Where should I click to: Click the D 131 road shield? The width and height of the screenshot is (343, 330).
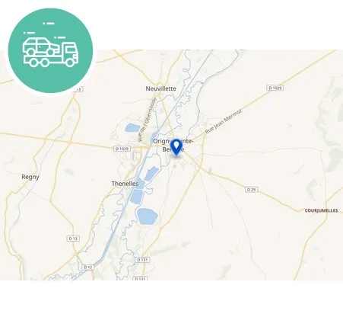142,260
